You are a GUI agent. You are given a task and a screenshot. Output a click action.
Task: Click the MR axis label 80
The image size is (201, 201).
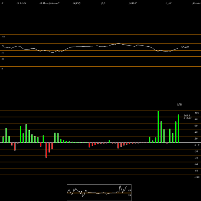click(196, 119)
